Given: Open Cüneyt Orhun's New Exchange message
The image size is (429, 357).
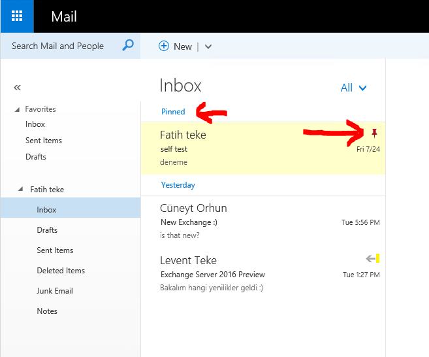Looking at the screenshot, I should 263,222.
